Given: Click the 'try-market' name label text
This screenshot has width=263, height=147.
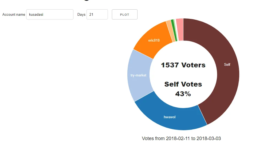Looking at the screenshot, I should (138, 75).
